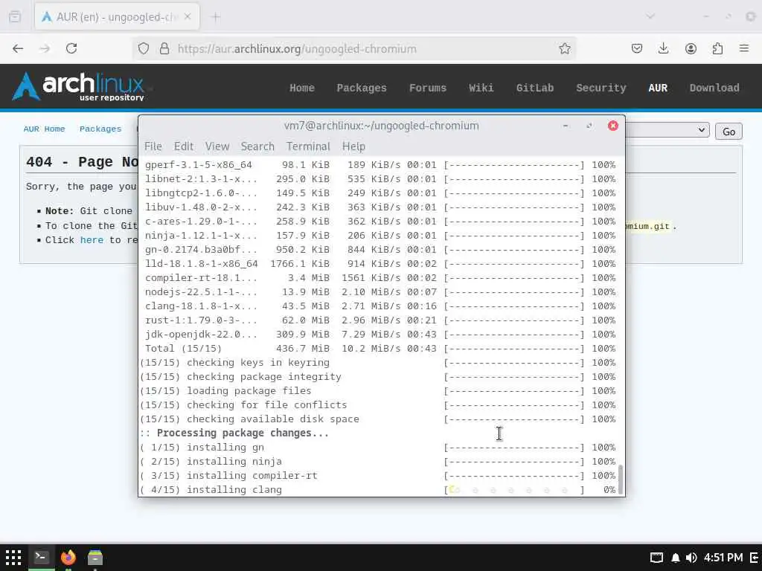Open the applications grid launcher
The width and height of the screenshot is (762, 571).
(13, 558)
